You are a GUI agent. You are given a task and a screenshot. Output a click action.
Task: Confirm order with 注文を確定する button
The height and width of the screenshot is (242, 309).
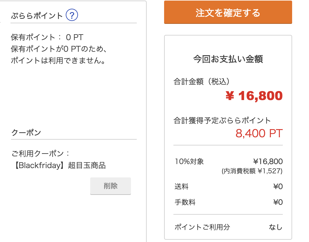(x=228, y=12)
